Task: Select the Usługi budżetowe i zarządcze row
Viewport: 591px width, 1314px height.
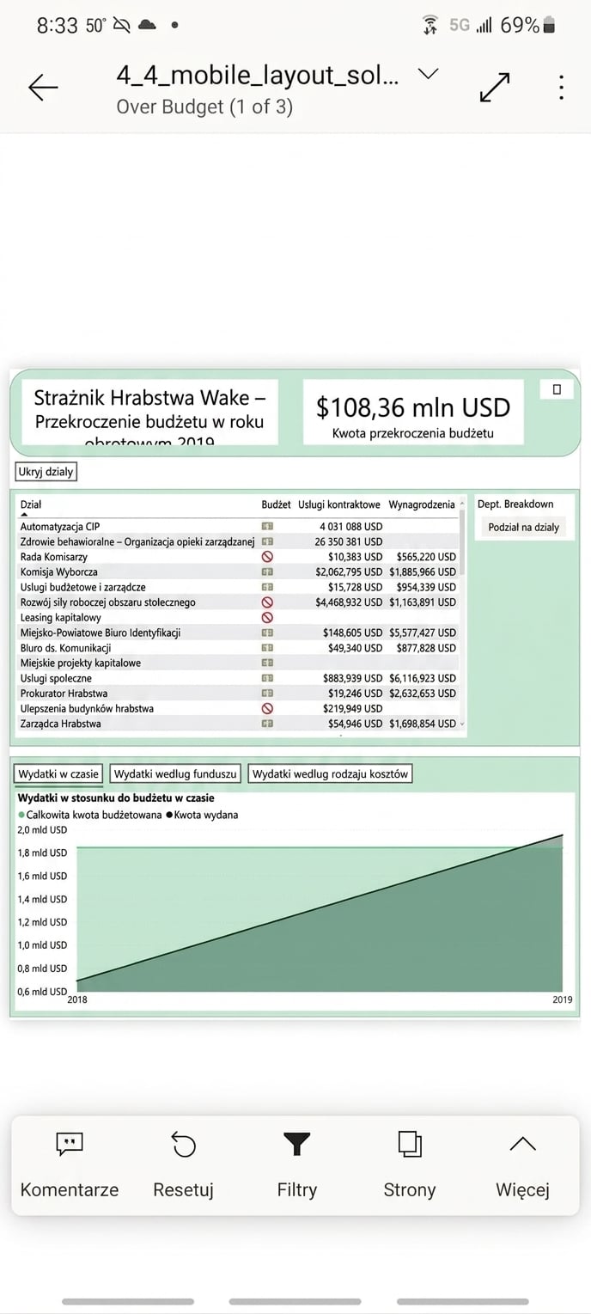Action: [238, 587]
